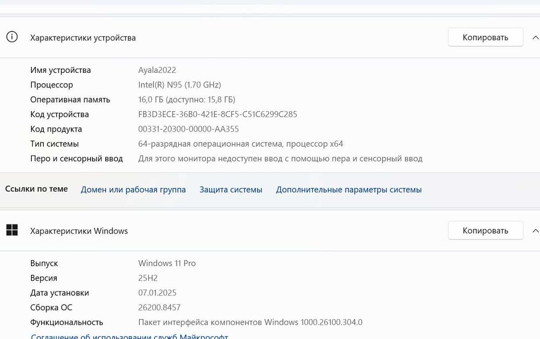Open Дополнительные параметры системы link
Viewport: 540px width, 339px height.
[x=349, y=189]
